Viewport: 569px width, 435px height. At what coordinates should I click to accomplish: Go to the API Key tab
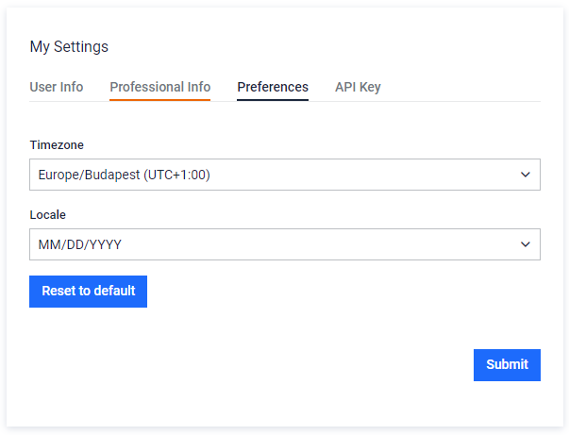[358, 87]
